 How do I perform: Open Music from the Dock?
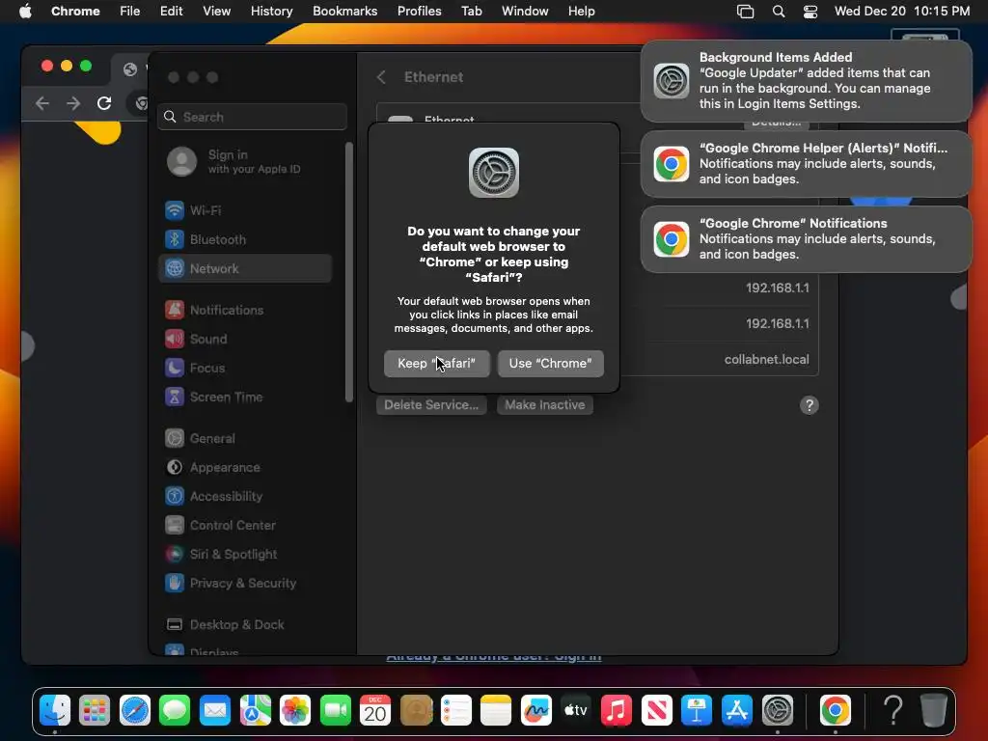pyautogui.click(x=617, y=711)
